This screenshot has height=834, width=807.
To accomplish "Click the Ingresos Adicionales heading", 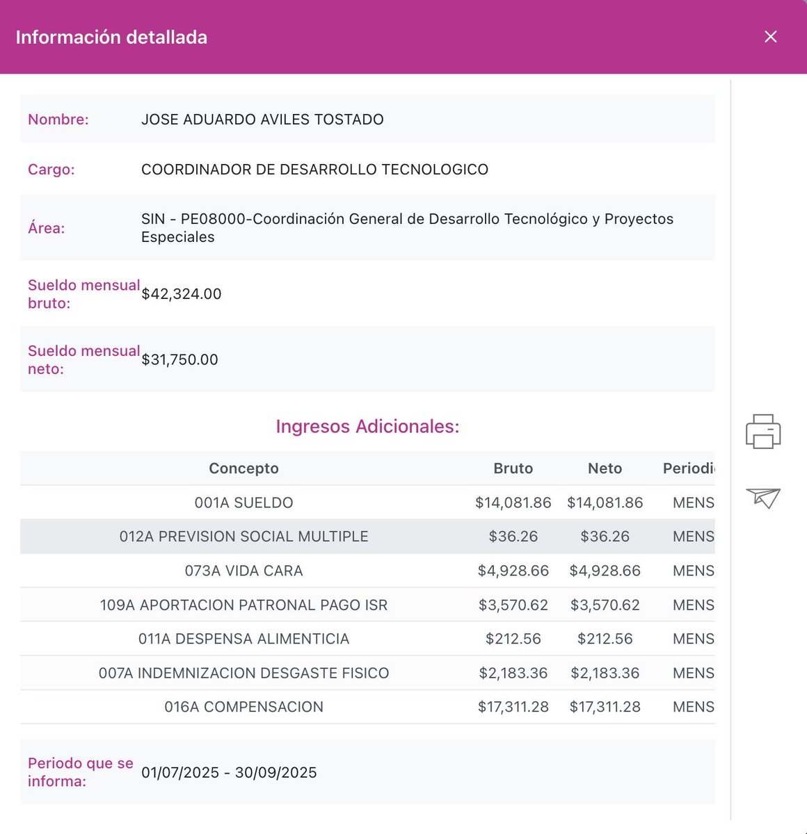I will [367, 426].
